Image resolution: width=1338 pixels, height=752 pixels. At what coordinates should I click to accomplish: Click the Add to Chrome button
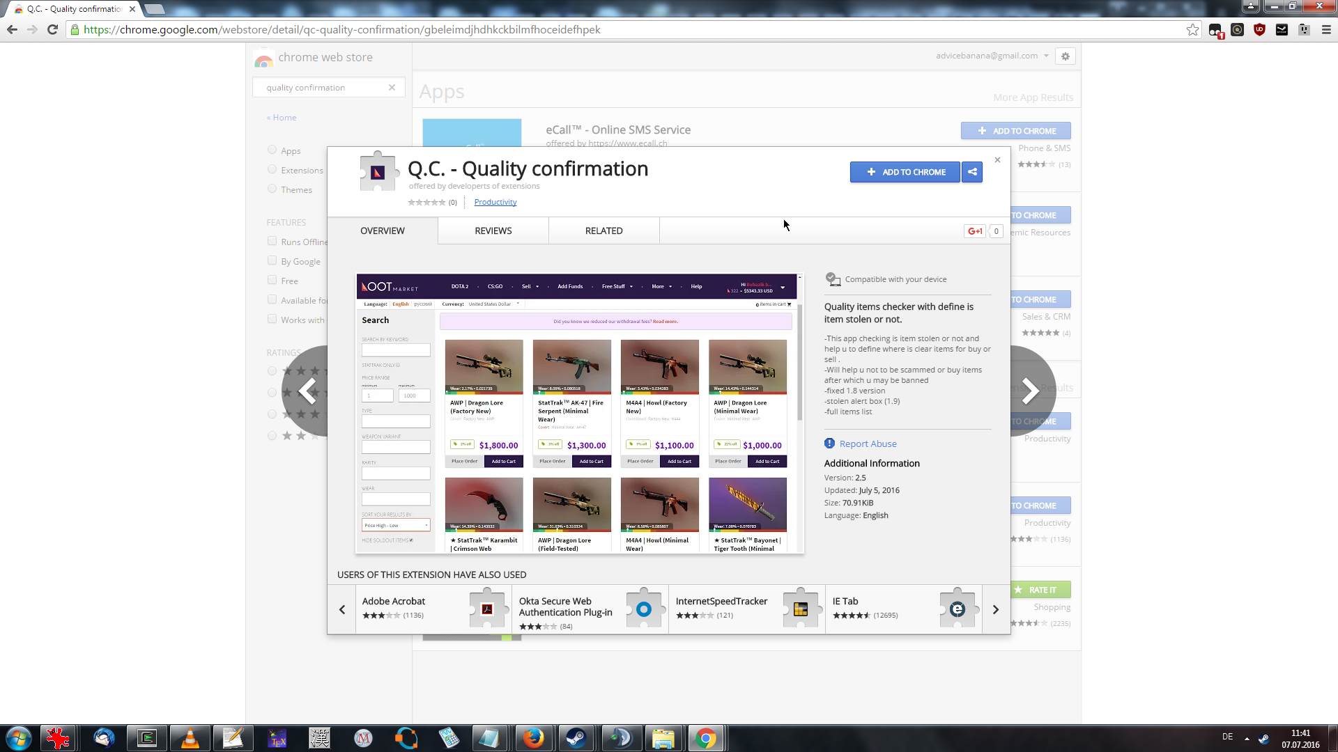[x=905, y=172]
